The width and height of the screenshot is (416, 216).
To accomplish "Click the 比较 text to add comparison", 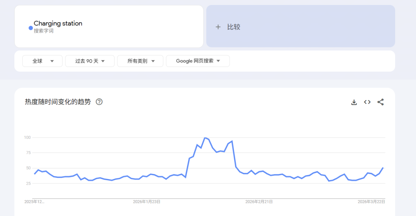I will 233,27.
